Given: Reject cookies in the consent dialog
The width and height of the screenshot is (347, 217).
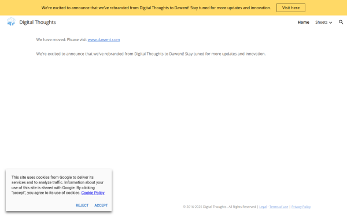Looking at the screenshot, I should (x=82, y=205).
